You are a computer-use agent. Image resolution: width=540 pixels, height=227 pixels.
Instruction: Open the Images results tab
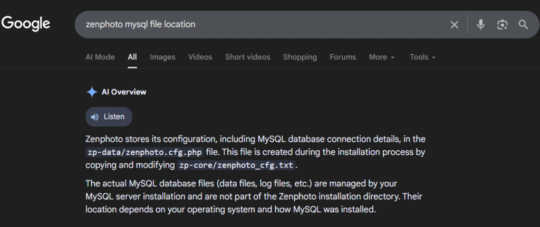(162, 57)
